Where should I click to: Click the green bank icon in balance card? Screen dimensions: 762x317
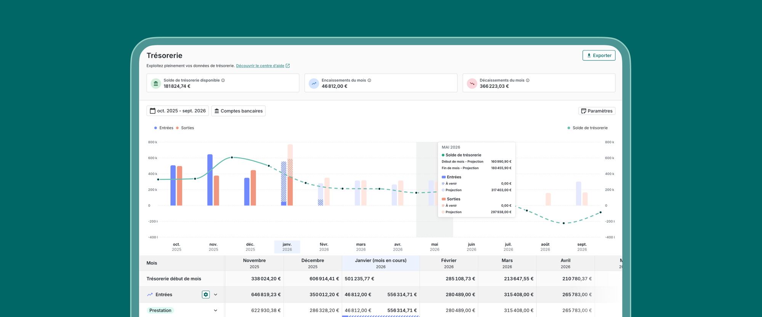[x=156, y=83]
